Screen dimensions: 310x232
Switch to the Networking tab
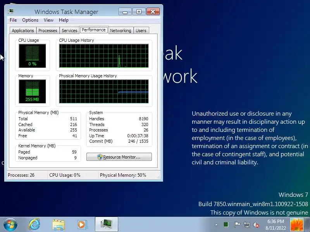click(x=121, y=31)
